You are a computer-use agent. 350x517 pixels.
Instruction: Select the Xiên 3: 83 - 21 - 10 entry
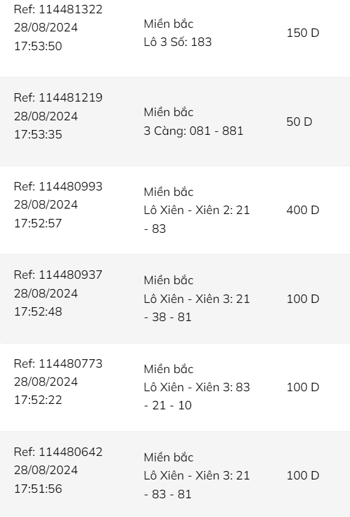196,396
